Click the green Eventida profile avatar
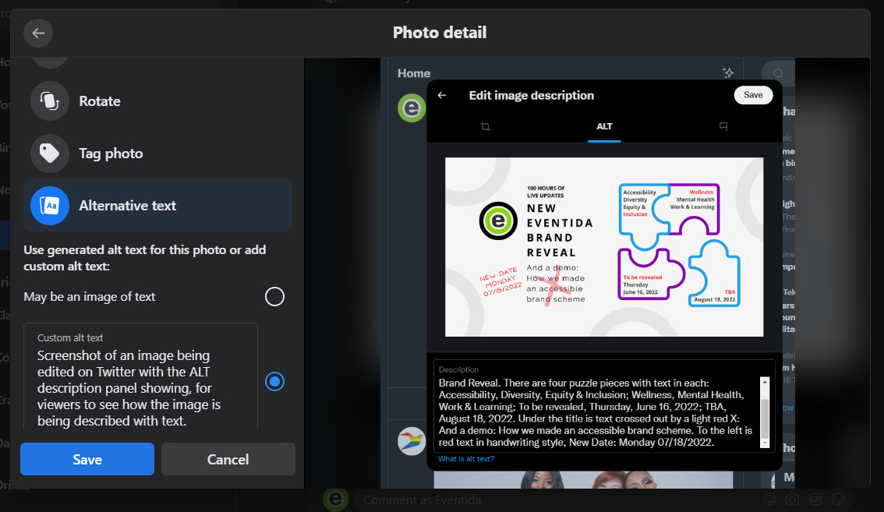The width and height of the screenshot is (884, 512). 412,108
